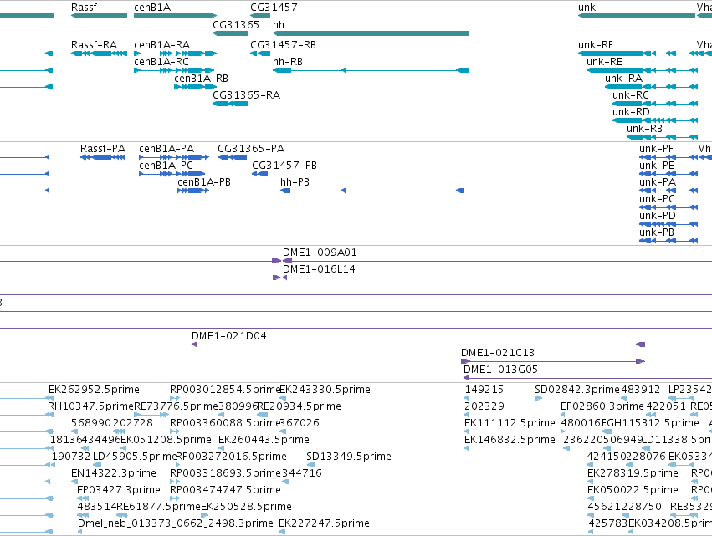Screen dimensions: 712x536
Task: Click protein unk-PF
Action: coord(668,157)
